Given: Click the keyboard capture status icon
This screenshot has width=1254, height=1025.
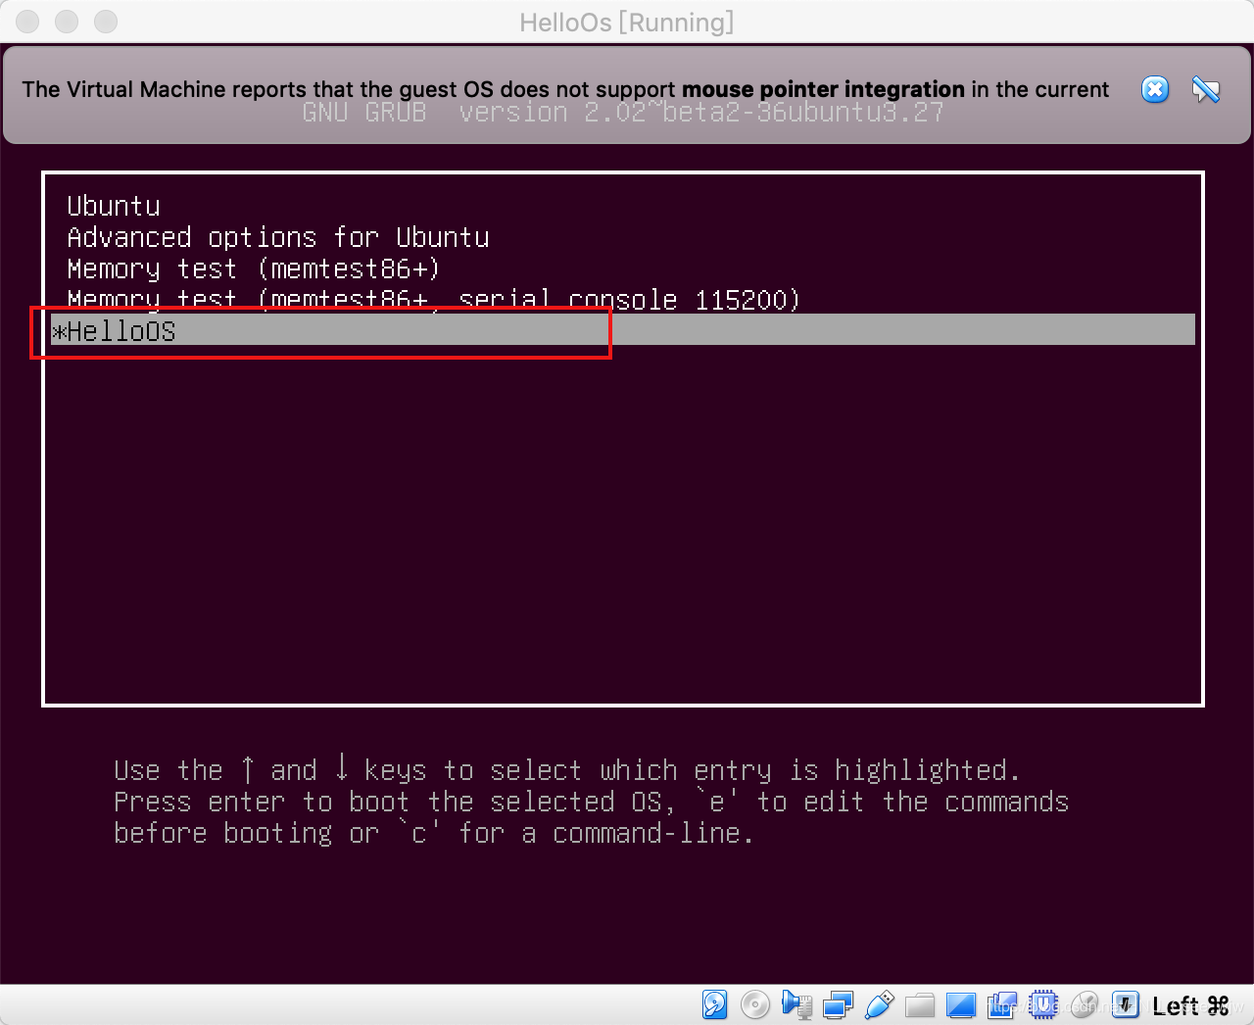Looking at the screenshot, I should click(1126, 1004).
